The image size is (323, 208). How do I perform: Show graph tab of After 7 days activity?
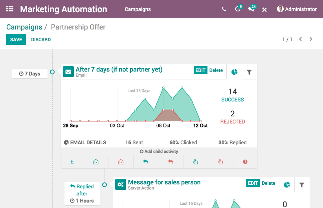click(x=234, y=72)
